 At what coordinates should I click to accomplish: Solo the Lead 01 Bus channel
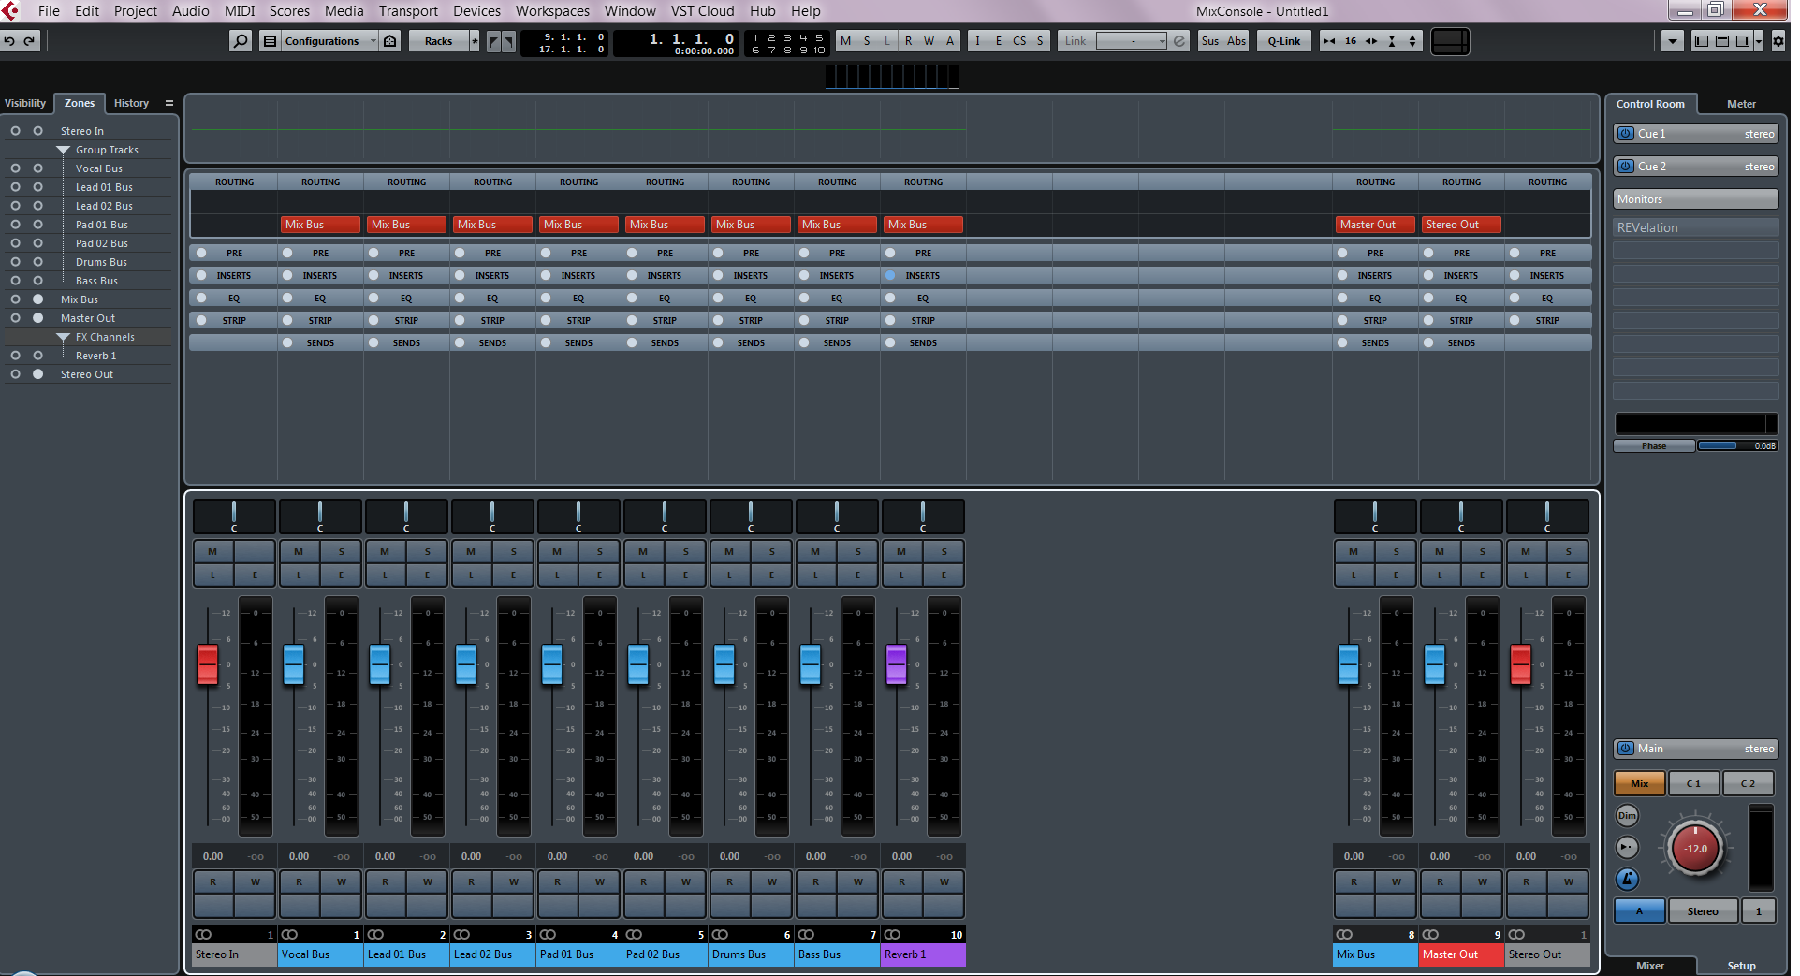tap(428, 552)
